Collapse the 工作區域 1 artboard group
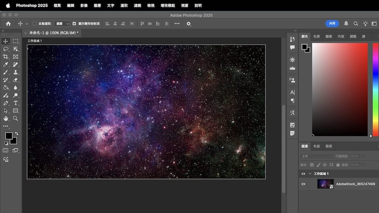The height and width of the screenshot is (213, 379). [310, 174]
